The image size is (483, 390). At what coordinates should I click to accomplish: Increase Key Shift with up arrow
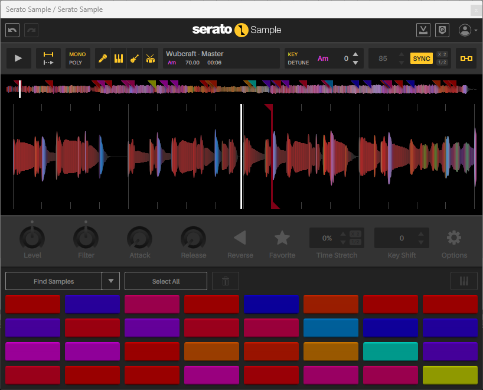click(421, 234)
